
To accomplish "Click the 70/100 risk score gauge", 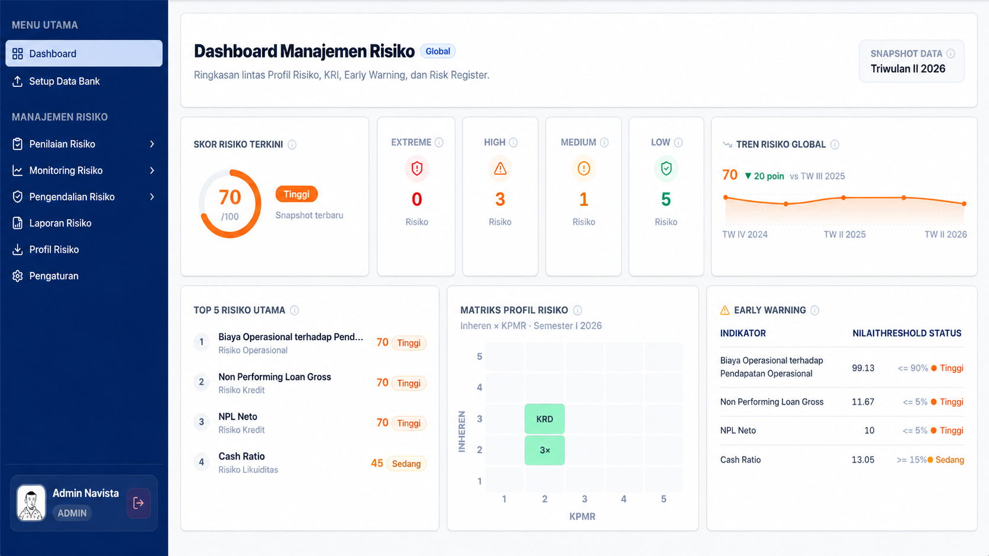I will point(230,204).
